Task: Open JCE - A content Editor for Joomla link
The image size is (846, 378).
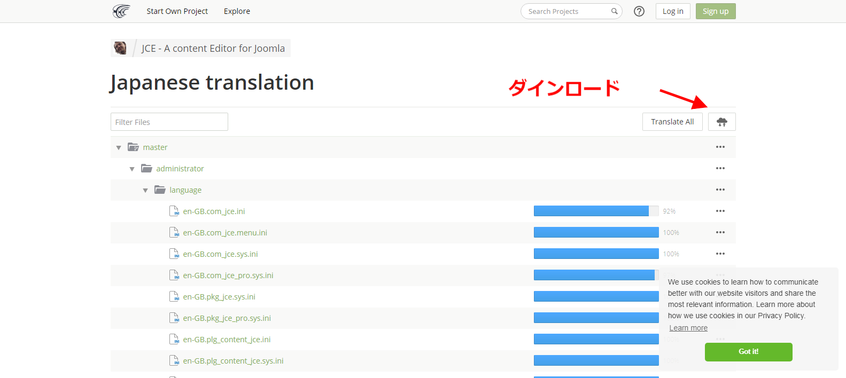Action: pos(213,48)
